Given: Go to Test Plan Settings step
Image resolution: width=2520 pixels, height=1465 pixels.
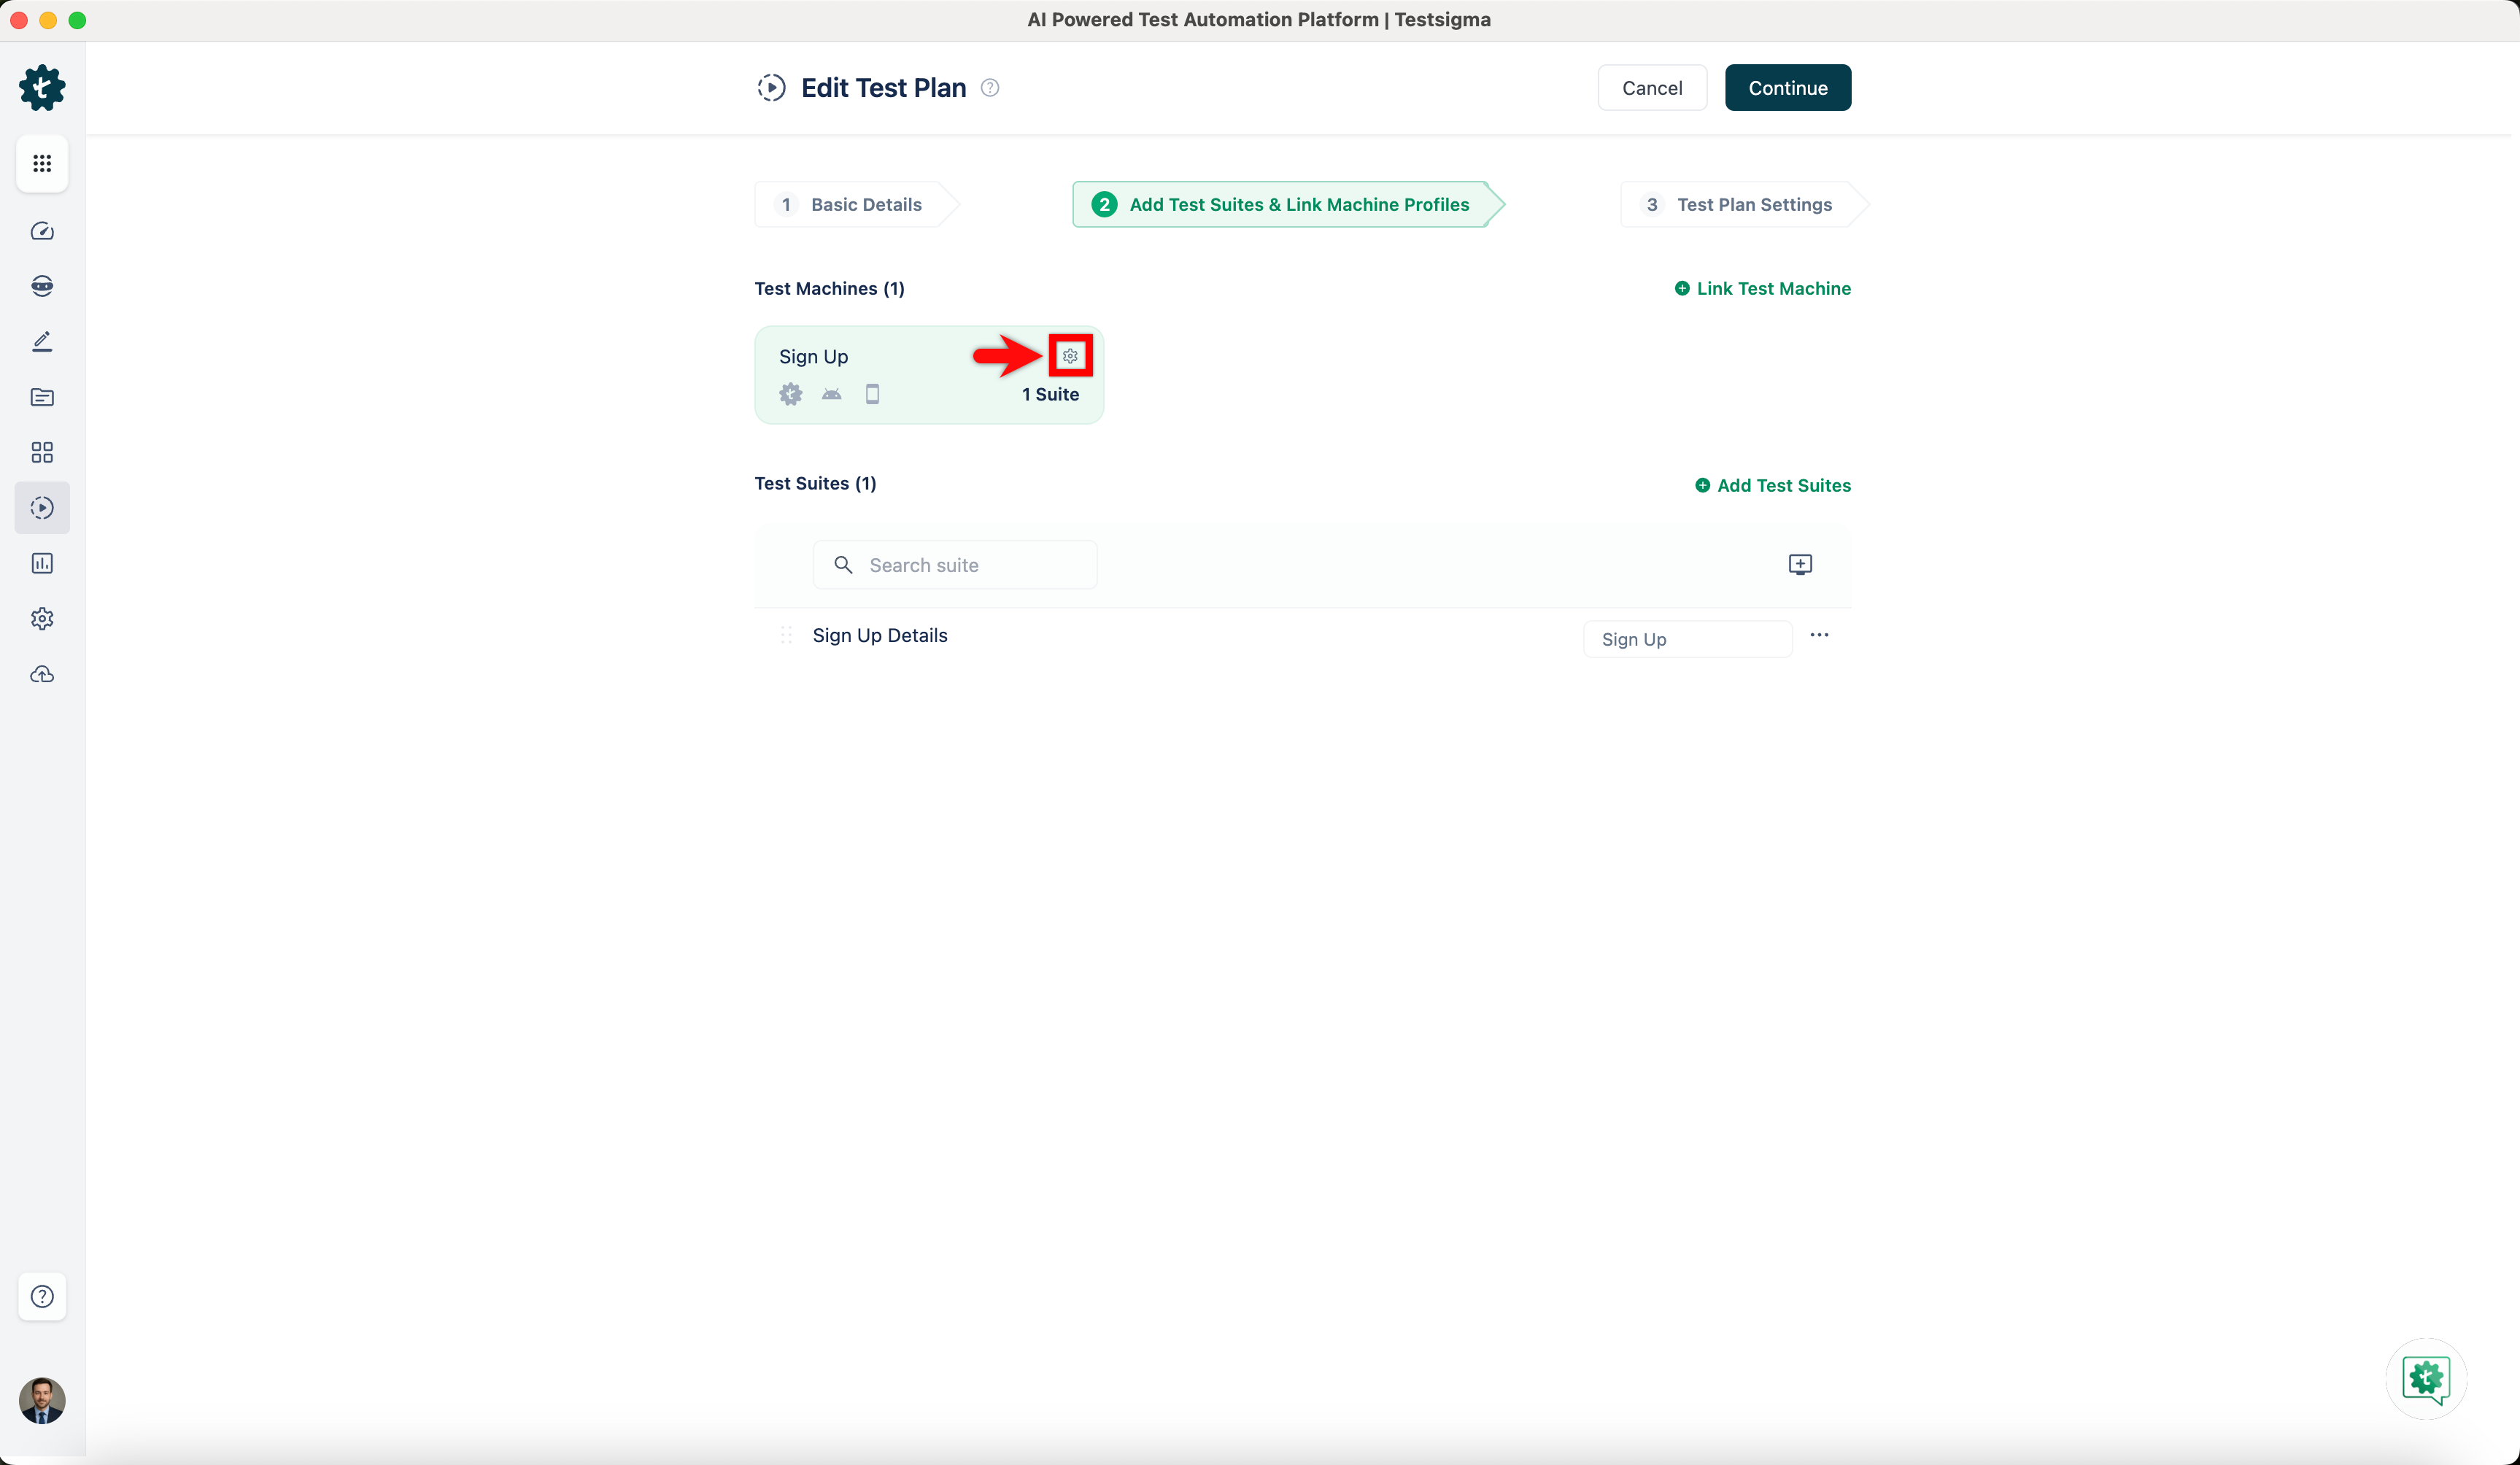Looking at the screenshot, I should point(1740,205).
